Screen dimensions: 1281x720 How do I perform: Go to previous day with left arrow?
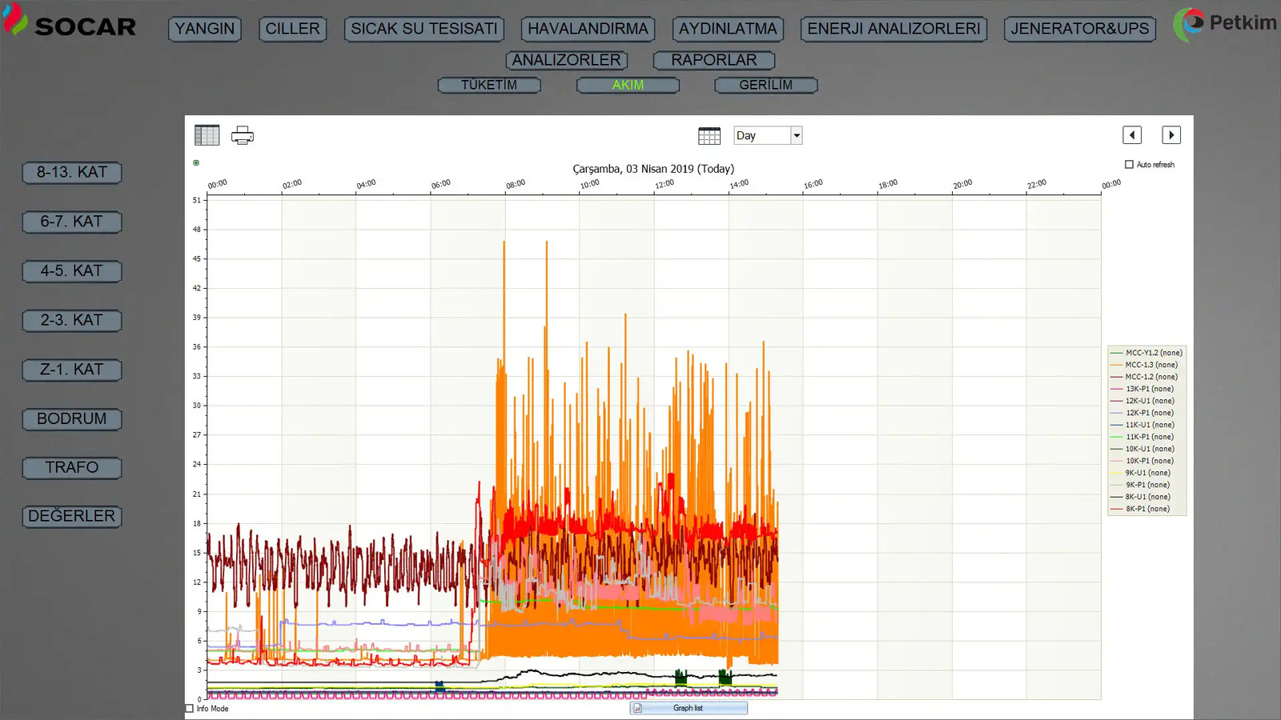click(x=1132, y=135)
